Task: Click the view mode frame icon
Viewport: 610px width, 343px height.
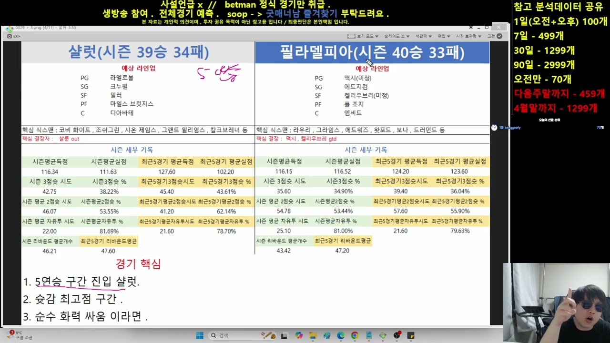Action: [x=351, y=36]
